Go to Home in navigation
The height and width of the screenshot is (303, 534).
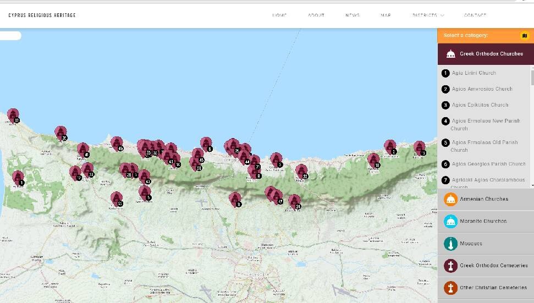[279, 15]
